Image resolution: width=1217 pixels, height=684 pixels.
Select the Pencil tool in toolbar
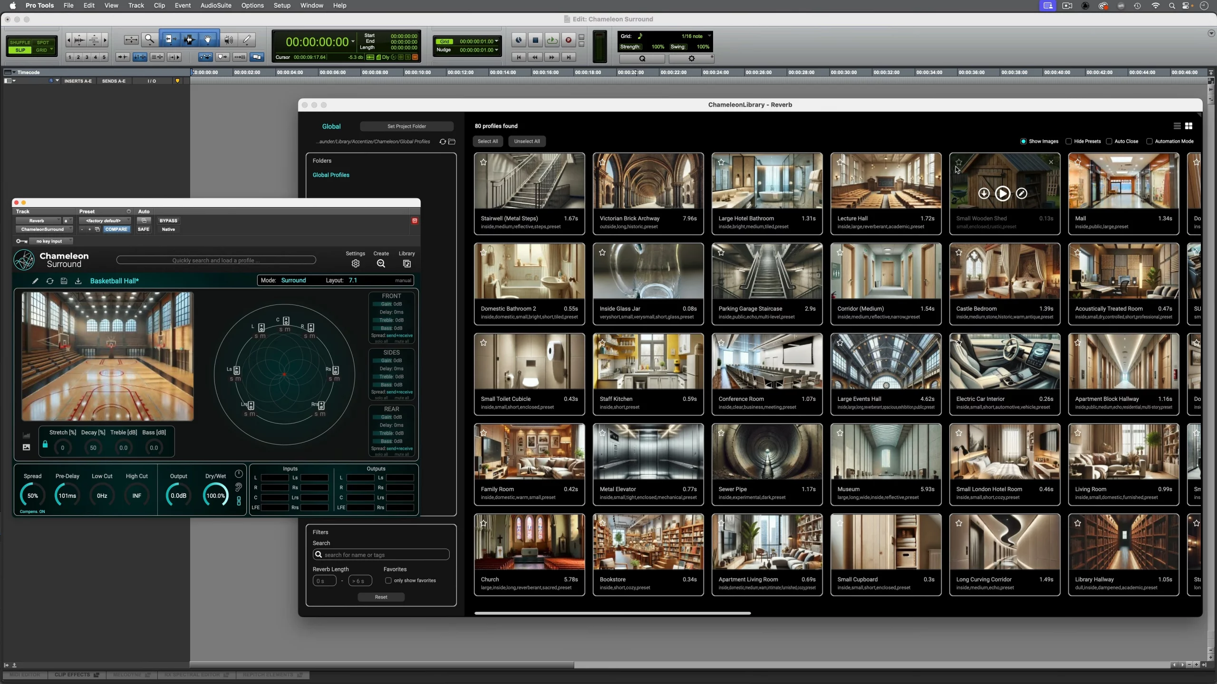click(x=247, y=40)
